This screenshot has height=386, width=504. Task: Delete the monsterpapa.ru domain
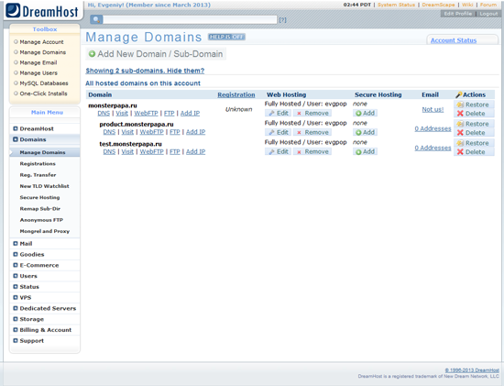[x=474, y=114]
